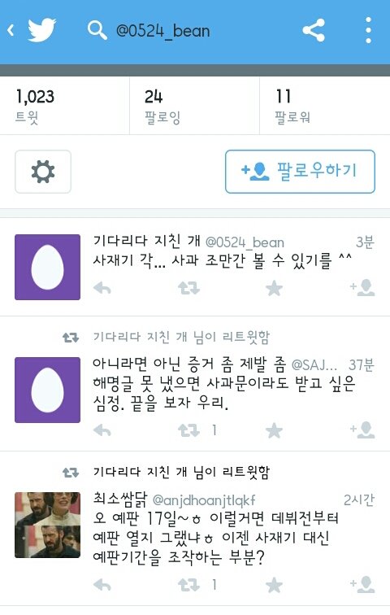Reply to the 3분 tweet
Screen dimensions: 390x615
(x=102, y=289)
